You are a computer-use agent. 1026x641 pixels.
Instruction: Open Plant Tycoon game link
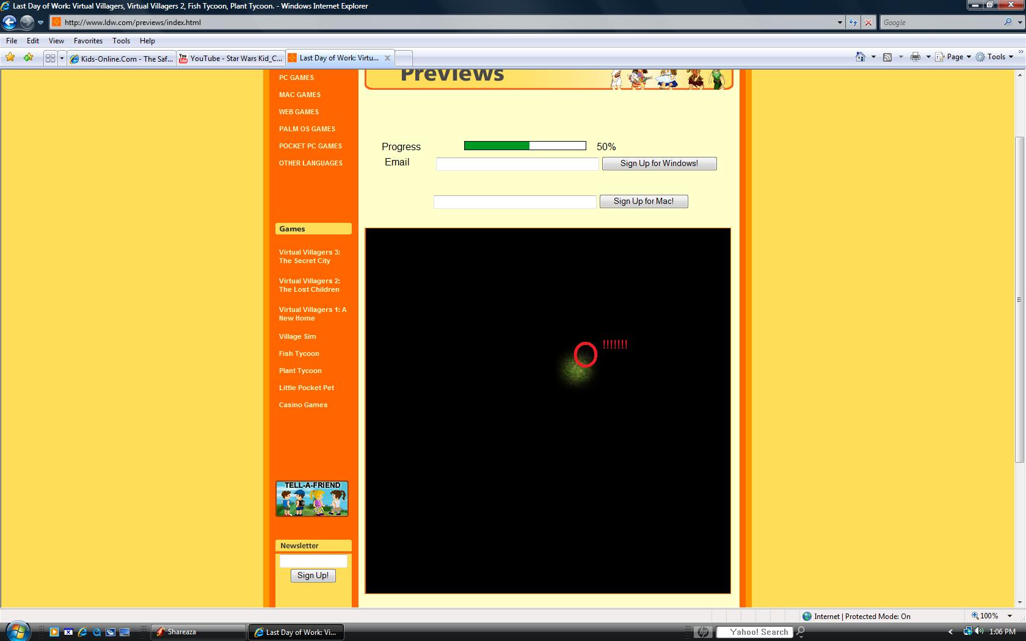300,371
